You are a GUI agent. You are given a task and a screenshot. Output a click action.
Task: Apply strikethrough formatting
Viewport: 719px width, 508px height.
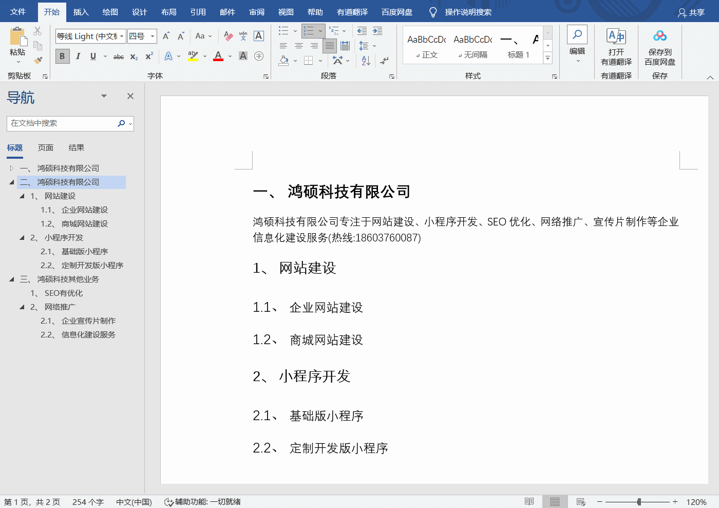coord(119,57)
